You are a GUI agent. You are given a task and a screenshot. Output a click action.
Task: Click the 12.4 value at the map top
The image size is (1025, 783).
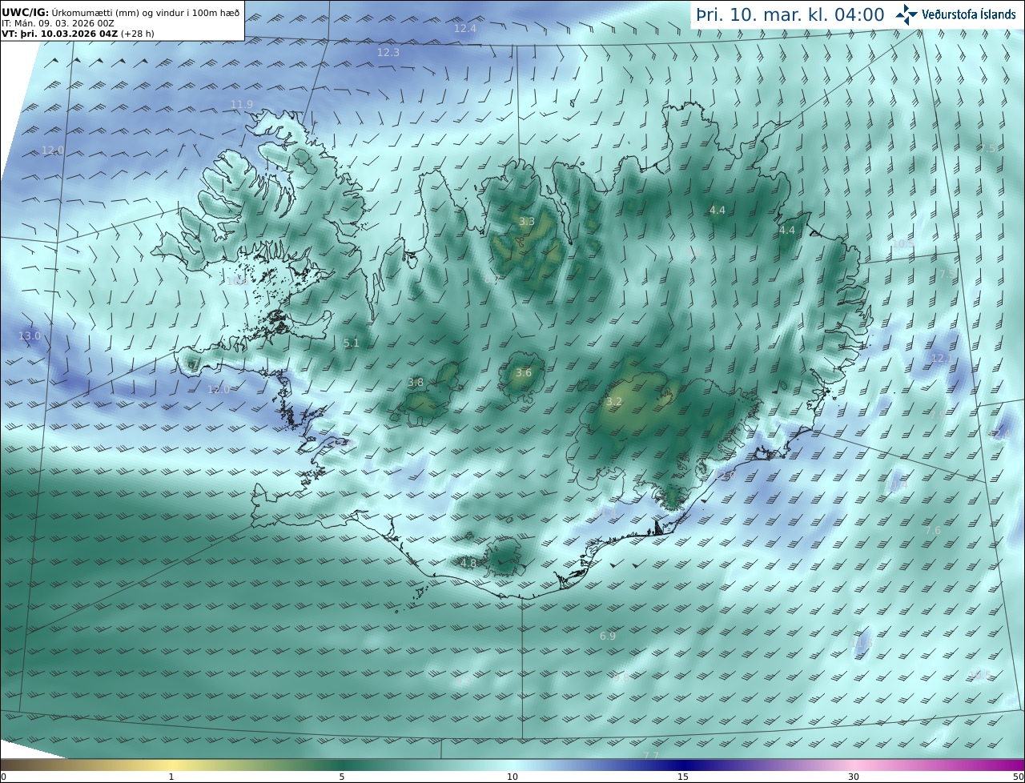[x=465, y=28]
